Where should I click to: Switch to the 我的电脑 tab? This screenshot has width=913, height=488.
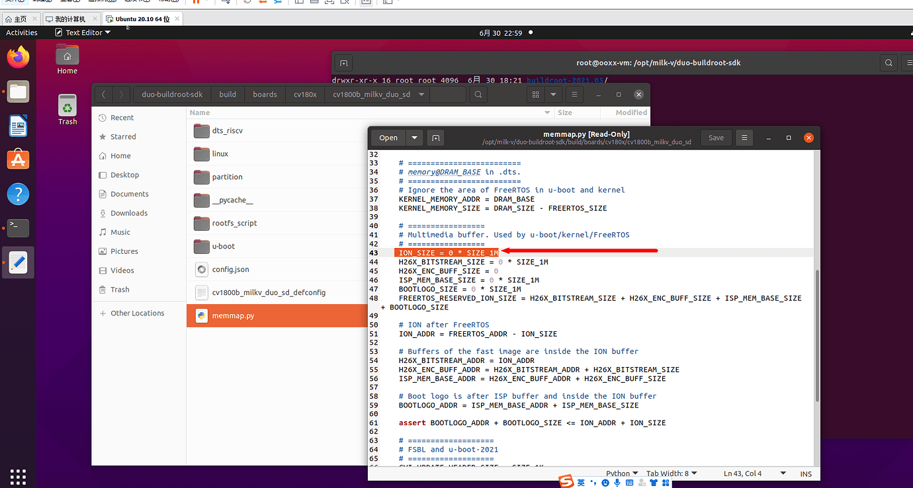(x=68, y=19)
